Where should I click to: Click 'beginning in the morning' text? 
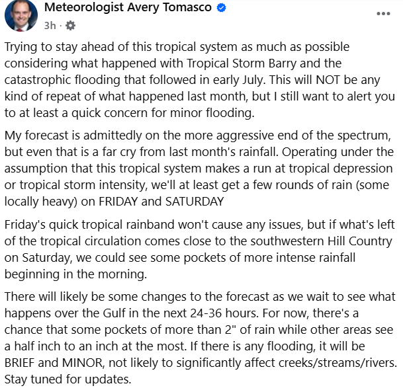[x=75, y=274]
